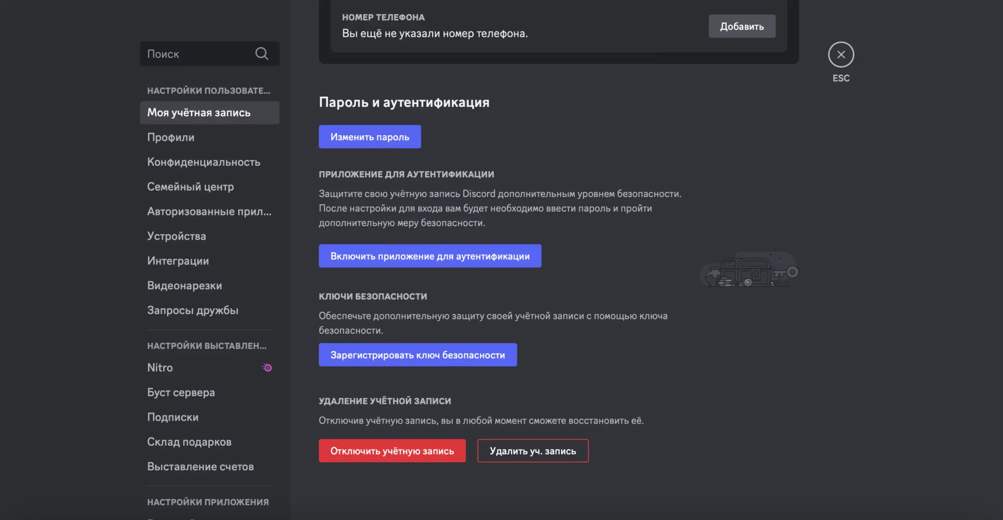Click the treasure chest illustration
Screen dimensions: 1003x520
coord(749,269)
